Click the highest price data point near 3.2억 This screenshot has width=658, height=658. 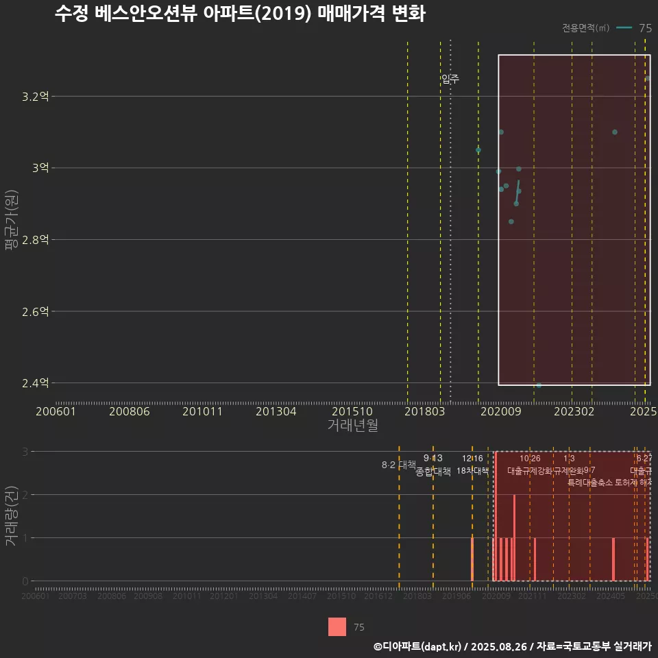(648, 78)
